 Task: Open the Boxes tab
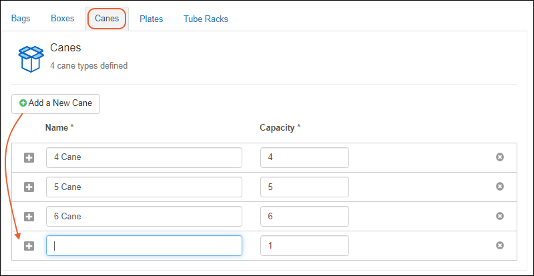pos(62,19)
